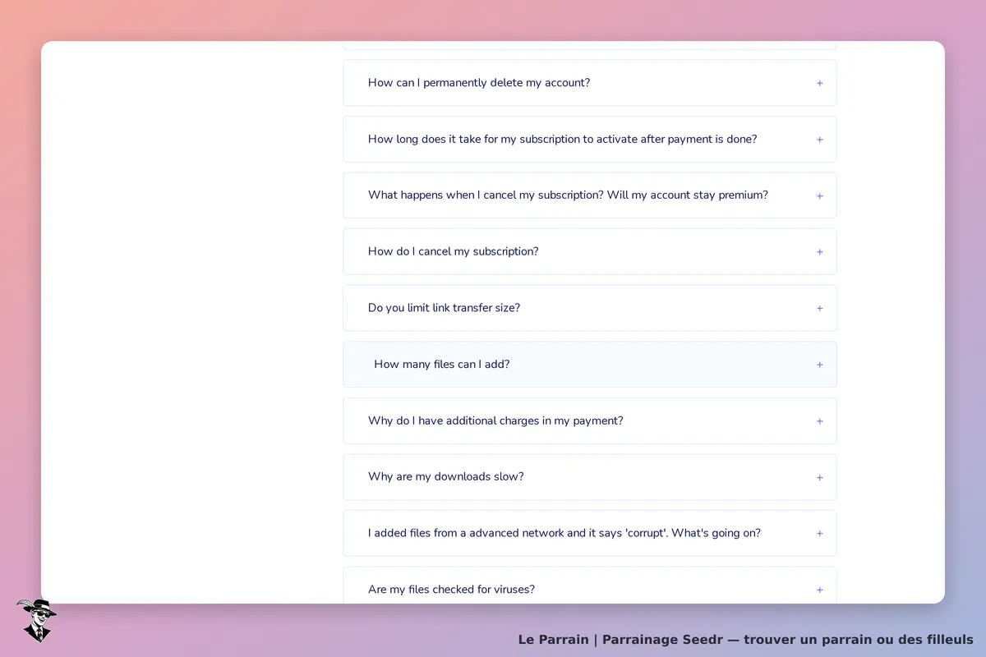Click plus icon beside how many files
Screen dimensions: 986x657
[819, 365]
